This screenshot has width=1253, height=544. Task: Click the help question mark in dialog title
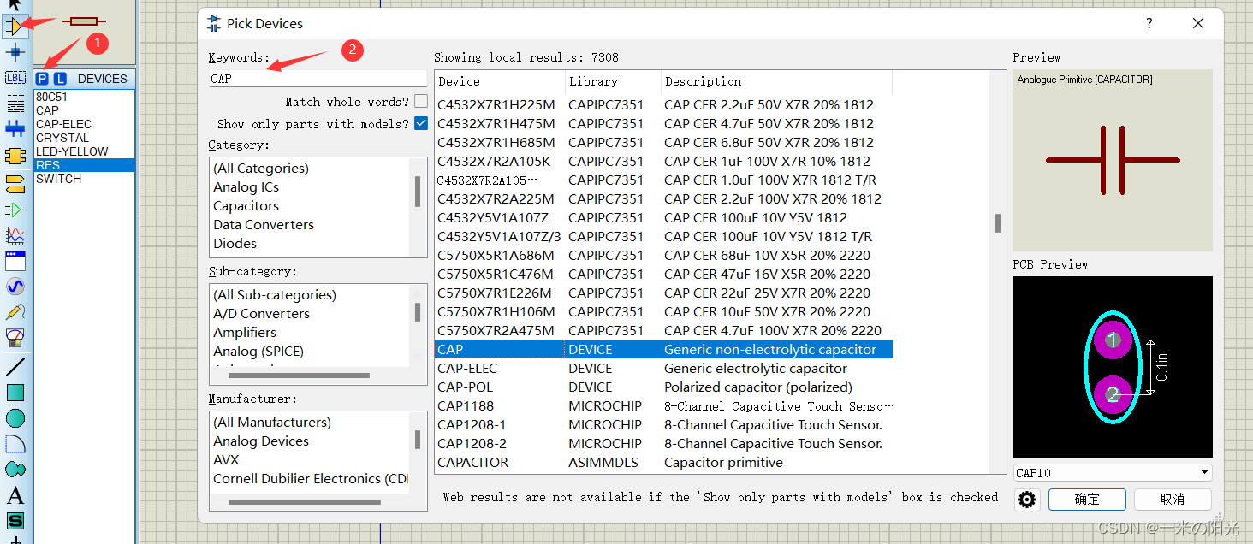click(x=1149, y=24)
